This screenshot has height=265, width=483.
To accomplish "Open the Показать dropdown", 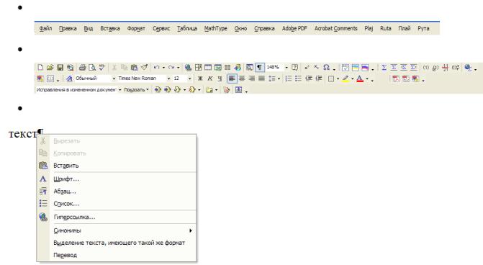I will point(136,90).
